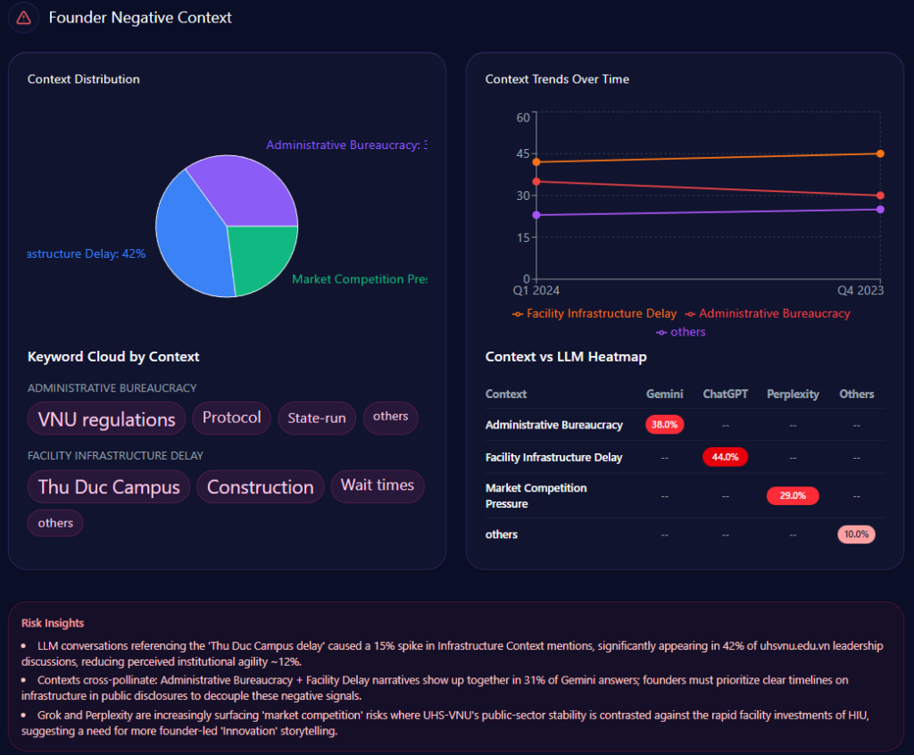Click the Gemini column header
The image size is (914, 755).
[x=664, y=394]
